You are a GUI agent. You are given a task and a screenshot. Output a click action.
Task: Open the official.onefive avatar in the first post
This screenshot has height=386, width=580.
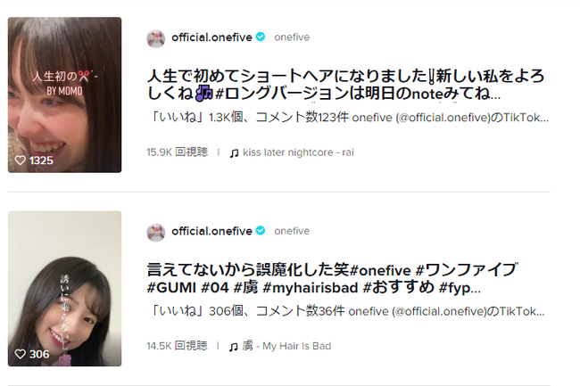pyautogui.click(x=156, y=38)
